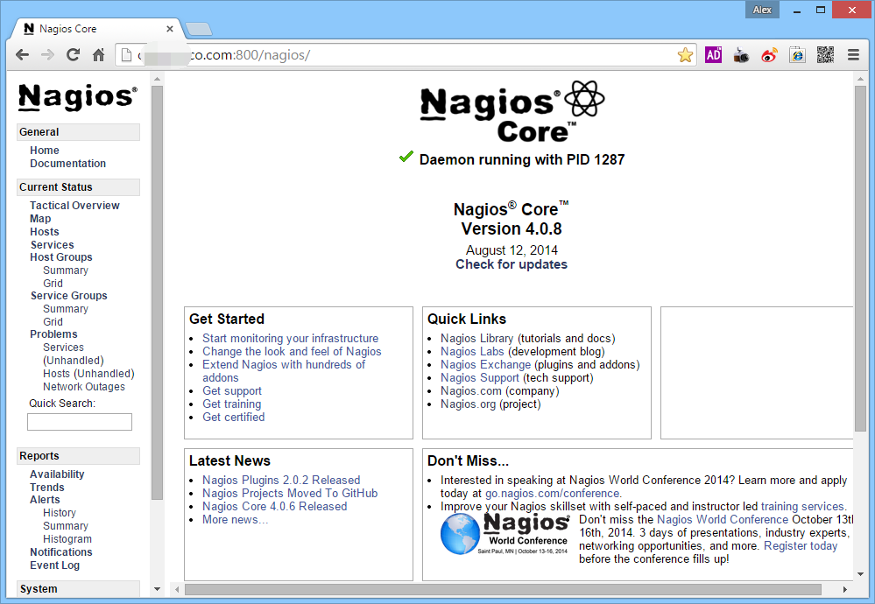The image size is (875, 604).
Task: Open go.nagios.com/conference link
Action: click(553, 493)
